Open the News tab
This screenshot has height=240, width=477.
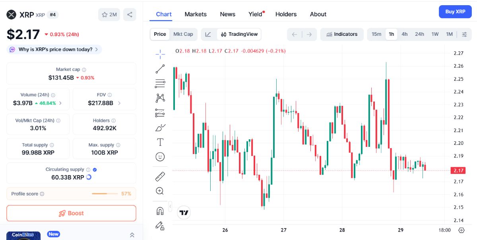pyautogui.click(x=228, y=14)
